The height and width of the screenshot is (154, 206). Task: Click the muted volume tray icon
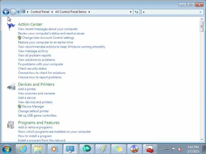[x=180, y=149]
